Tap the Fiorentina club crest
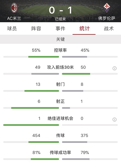The image size is (121, 162). (x=107, y=8)
